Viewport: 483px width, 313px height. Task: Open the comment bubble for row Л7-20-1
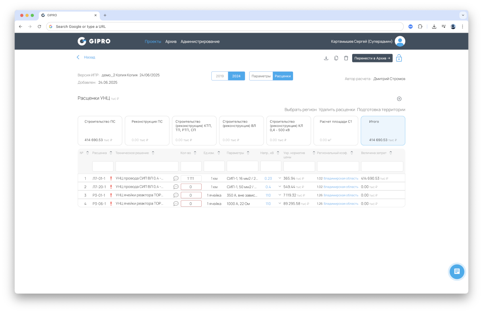176,187
